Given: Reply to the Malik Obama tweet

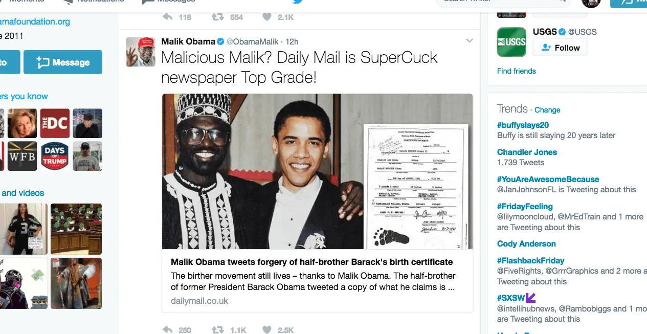Looking at the screenshot, I should 167,330.
